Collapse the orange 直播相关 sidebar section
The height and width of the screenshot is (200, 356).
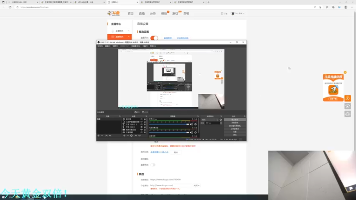119,37
